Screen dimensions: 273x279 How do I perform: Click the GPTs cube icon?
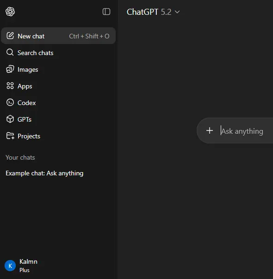10,119
